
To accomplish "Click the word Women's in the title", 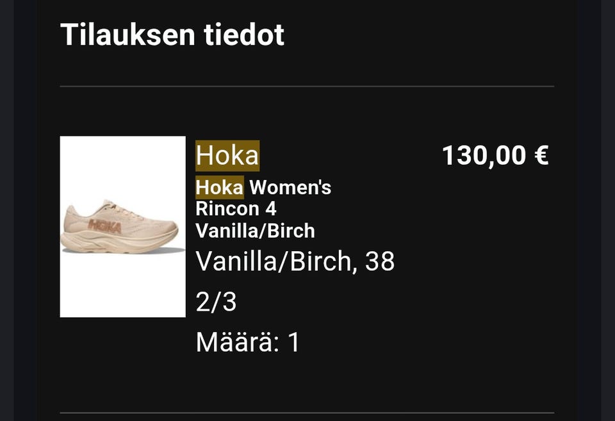I will point(291,188).
